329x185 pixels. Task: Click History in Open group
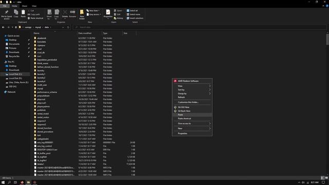click(119, 18)
